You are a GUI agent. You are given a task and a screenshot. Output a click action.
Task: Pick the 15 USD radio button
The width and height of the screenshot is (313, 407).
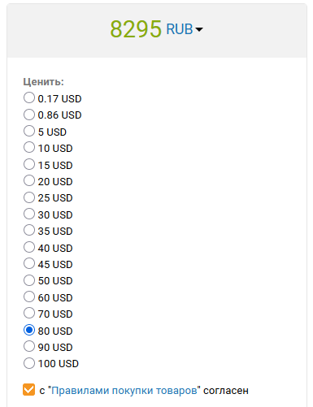29,164
